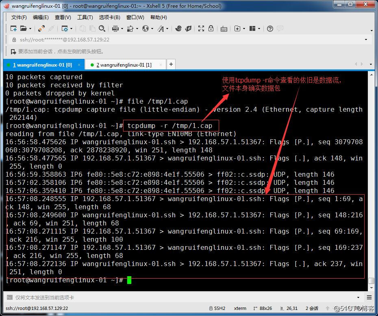378x316 pixels.
Task: Click the 2 会话 sessions indicator
Action: tap(312, 308)
